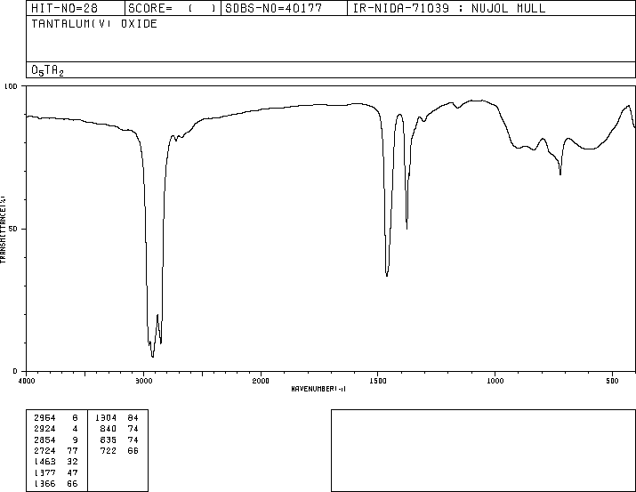The height and width of the screenshot is (492, 636).
Task: Click the SDBS-NO=40177 label
Action: pyautogui.click(x=274, y=8)
